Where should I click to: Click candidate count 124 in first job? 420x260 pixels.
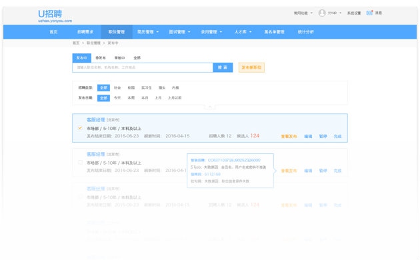click(255, 136)
